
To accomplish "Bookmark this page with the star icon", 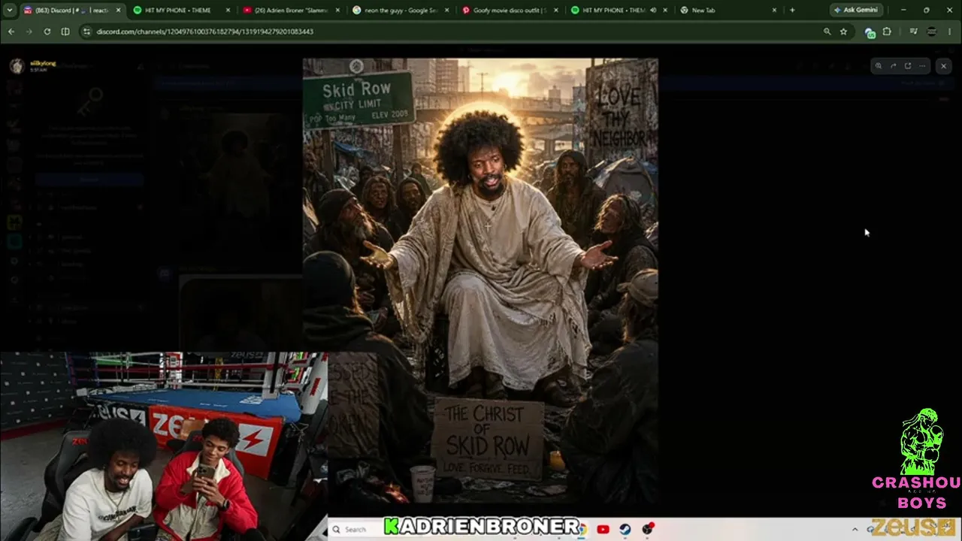I will coord(843,32).
